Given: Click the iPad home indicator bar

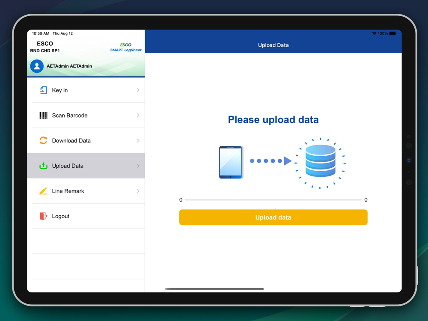Looking at the screenshot, I should 214,289.
